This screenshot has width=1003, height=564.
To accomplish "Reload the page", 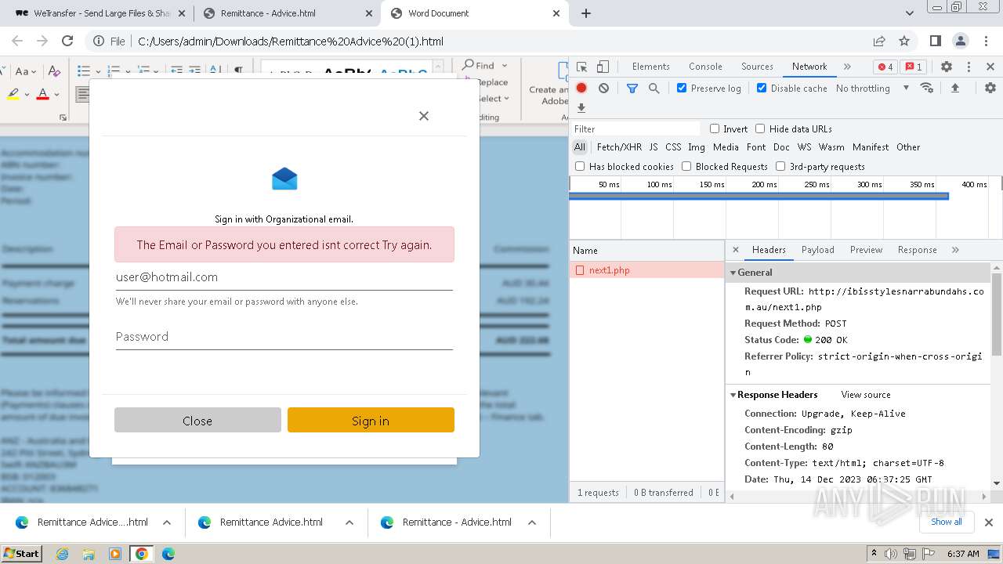I will click(x=67, y=42).
